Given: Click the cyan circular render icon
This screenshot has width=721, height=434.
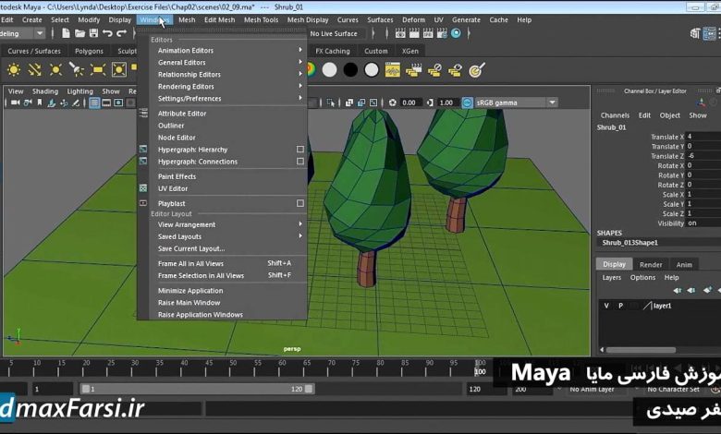Looking at the screenshot, I should pyautogui.click(x=456, y=33).
